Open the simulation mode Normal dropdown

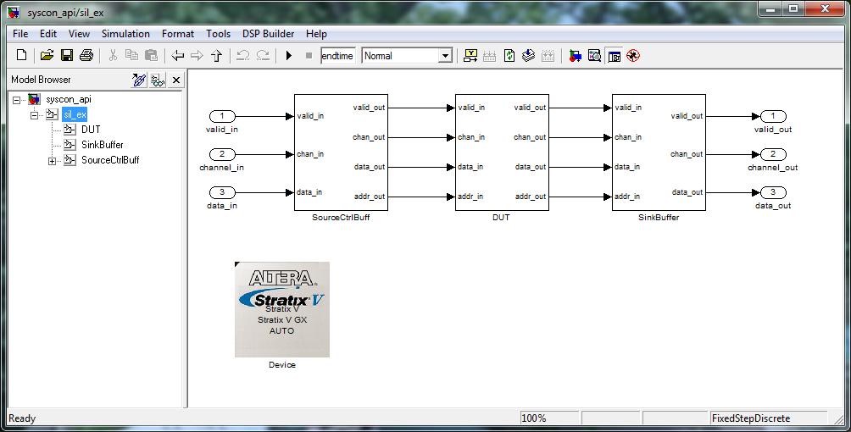(445, 56)
